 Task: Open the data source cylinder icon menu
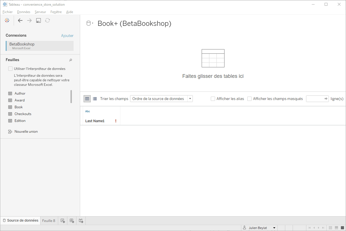click(90, 24)
